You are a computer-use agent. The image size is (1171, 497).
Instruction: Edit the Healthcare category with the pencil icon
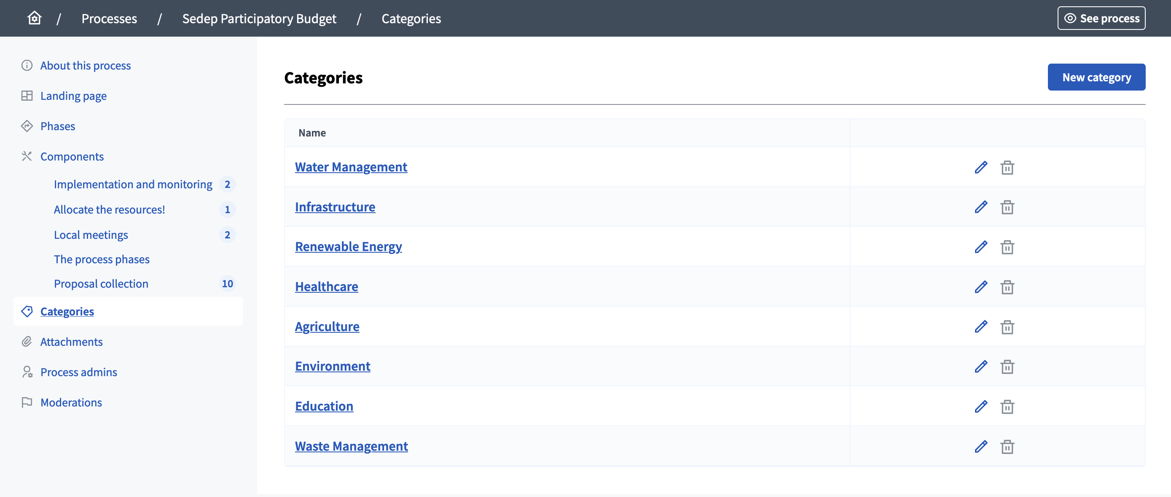tap(981, 287)
